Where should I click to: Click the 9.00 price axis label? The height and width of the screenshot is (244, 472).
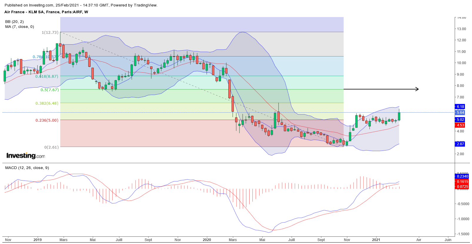tap(460, 75)
